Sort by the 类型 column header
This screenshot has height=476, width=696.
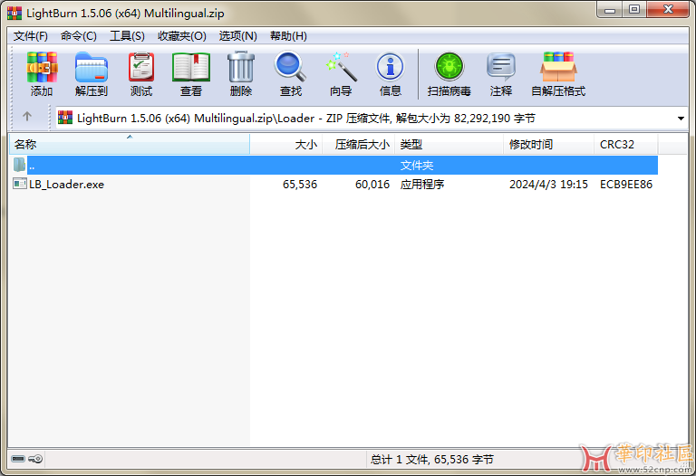449,145
